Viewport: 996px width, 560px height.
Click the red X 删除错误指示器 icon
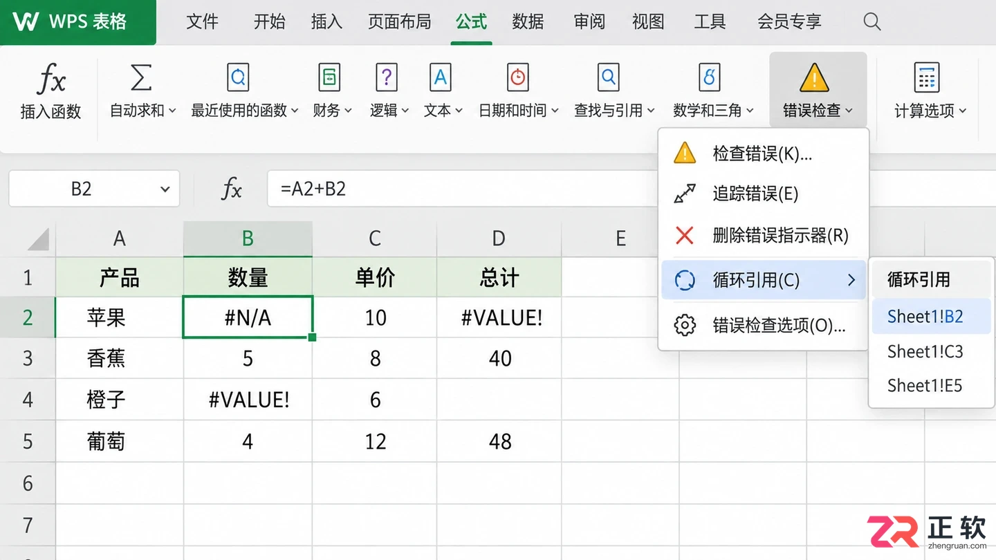coord(685,236)
